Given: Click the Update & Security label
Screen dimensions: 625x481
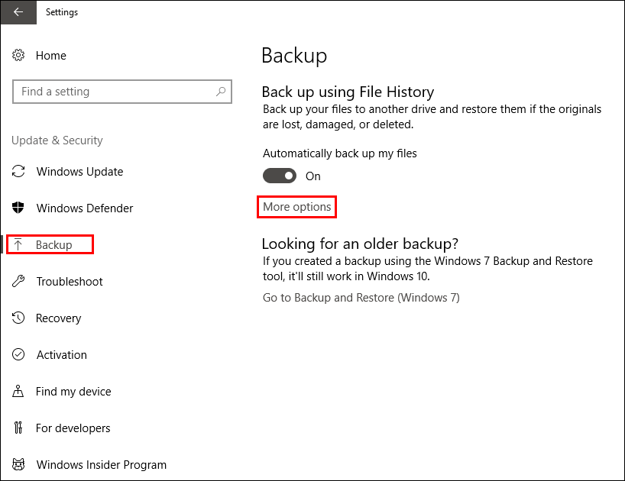Looking at the screenshot, I should pos(57,140).
